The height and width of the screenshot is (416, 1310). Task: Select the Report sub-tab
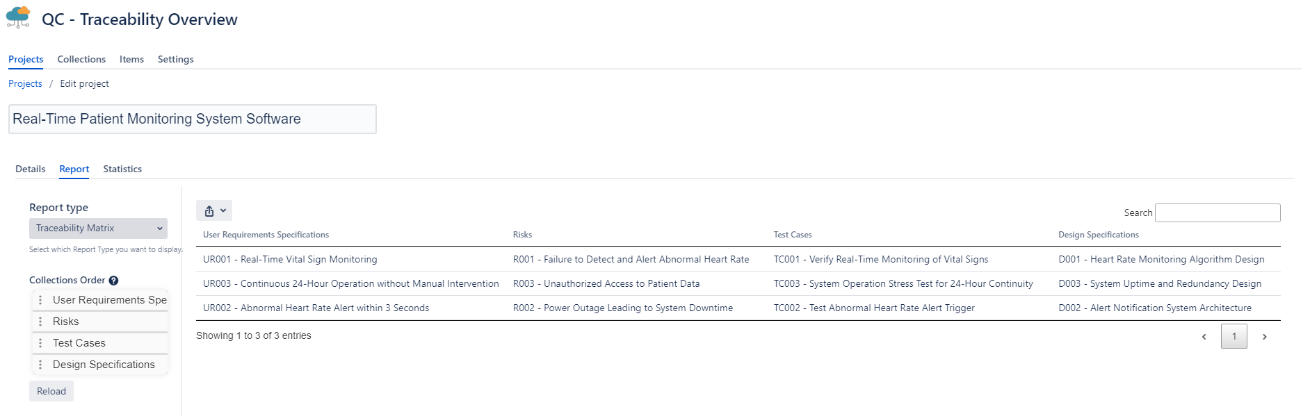(x=74, y=169)
